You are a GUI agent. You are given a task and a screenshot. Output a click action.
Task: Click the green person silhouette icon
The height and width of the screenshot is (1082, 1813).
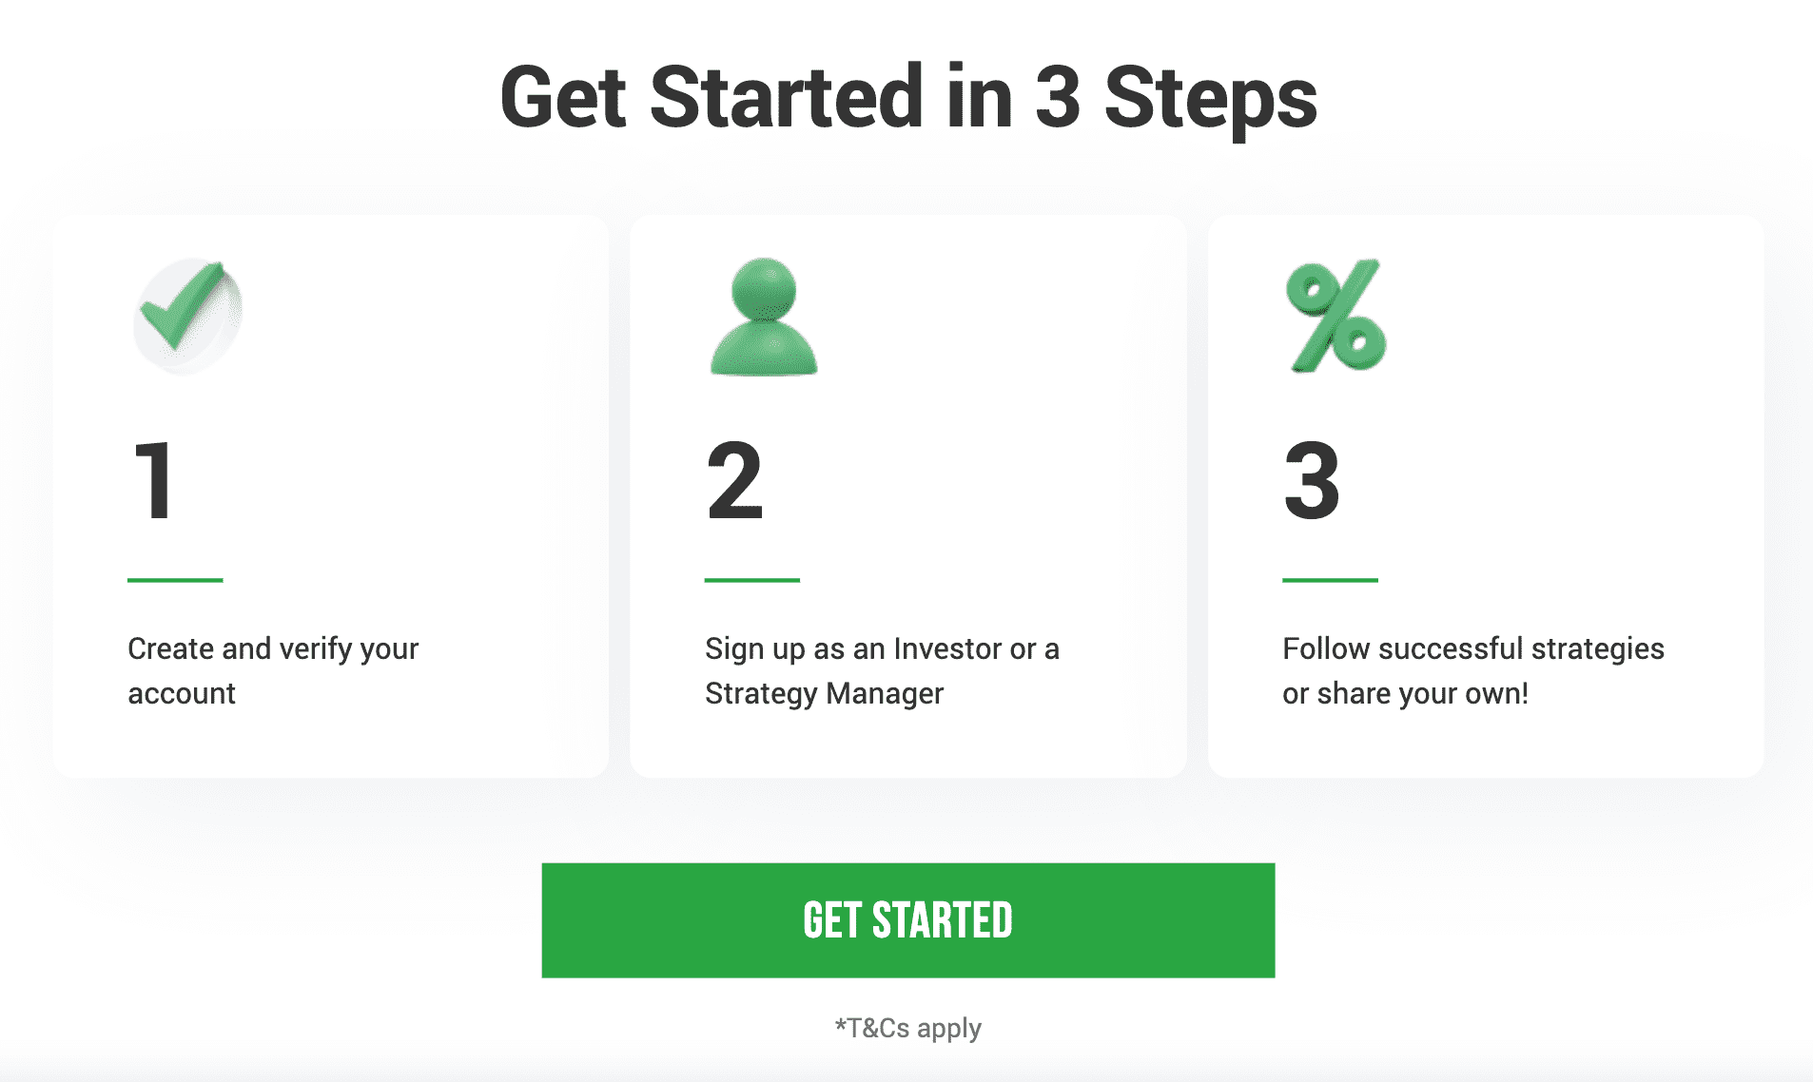[764, 317]
